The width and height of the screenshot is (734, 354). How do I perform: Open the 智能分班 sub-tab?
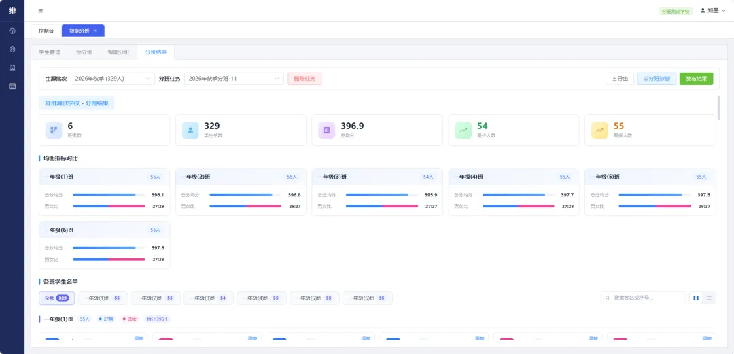click(x=119, y=52)
